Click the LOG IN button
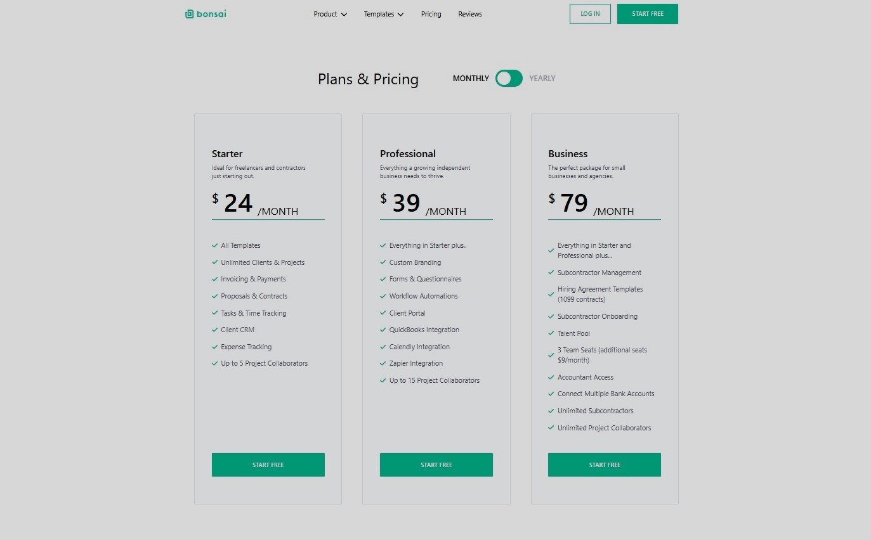This screenshot has height=540, width=871. 590,14
